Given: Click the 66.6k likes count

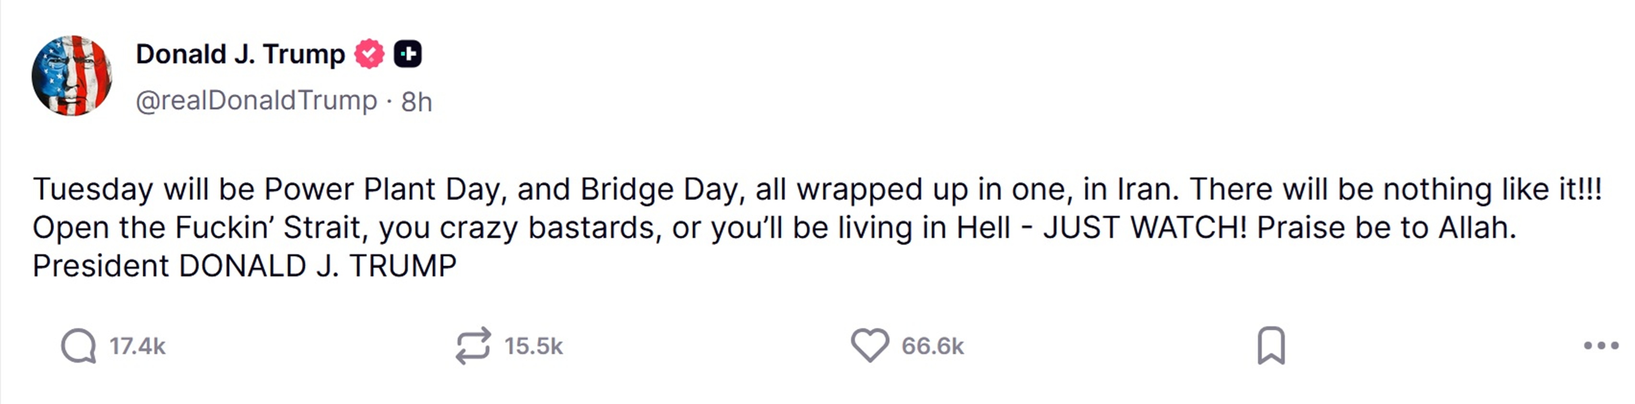Looking at the screenshot, I should click(932, 346).
